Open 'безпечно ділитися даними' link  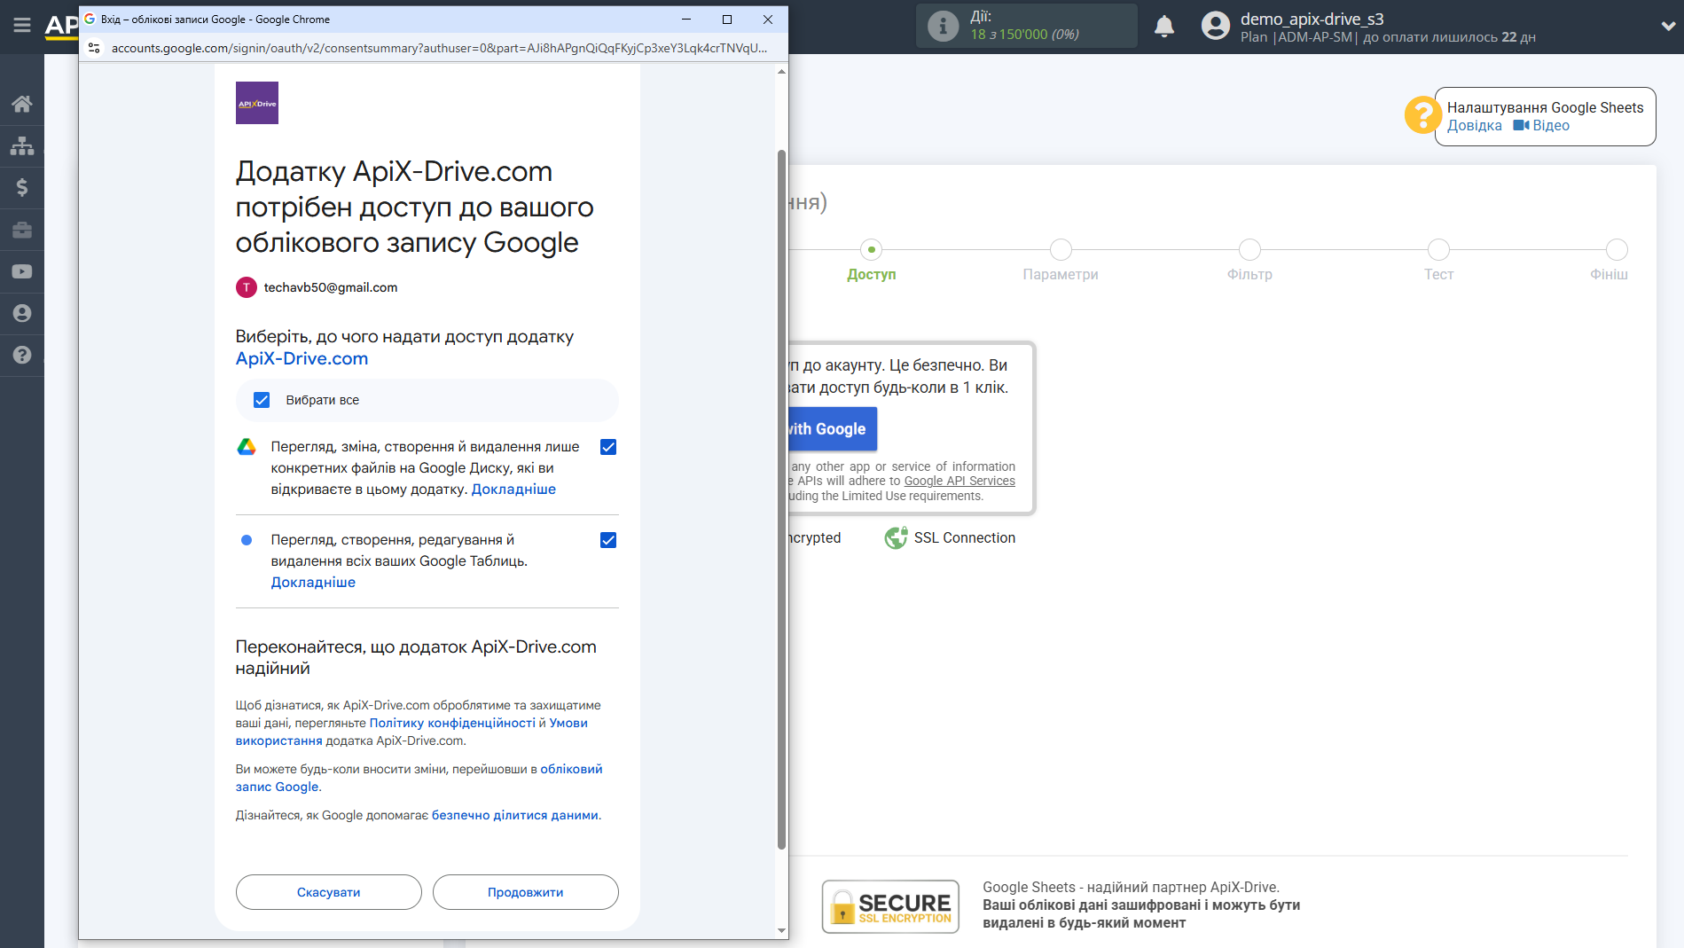514,815
